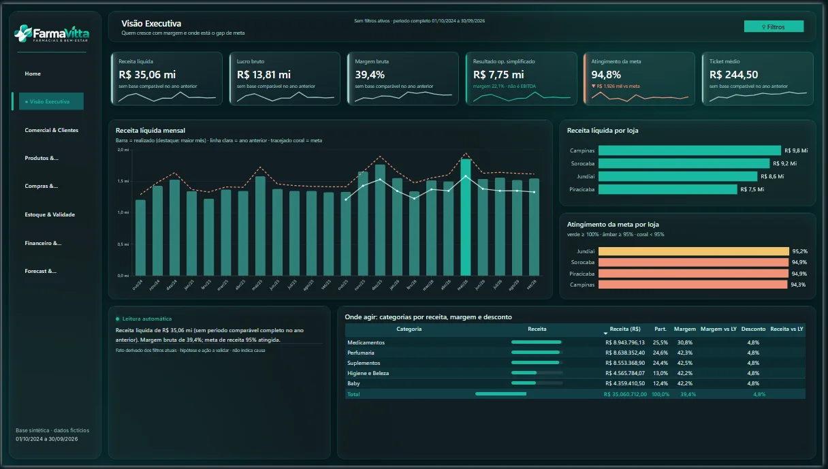The image size is (828, 469).
Task: Select the highlighted mai/26 bar in monthly chart
Action: point(466,217)
